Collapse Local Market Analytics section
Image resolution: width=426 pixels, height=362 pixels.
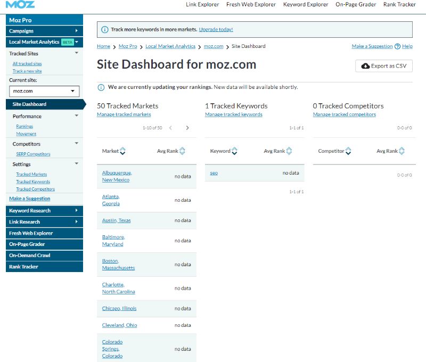click(x=77, y=42)
